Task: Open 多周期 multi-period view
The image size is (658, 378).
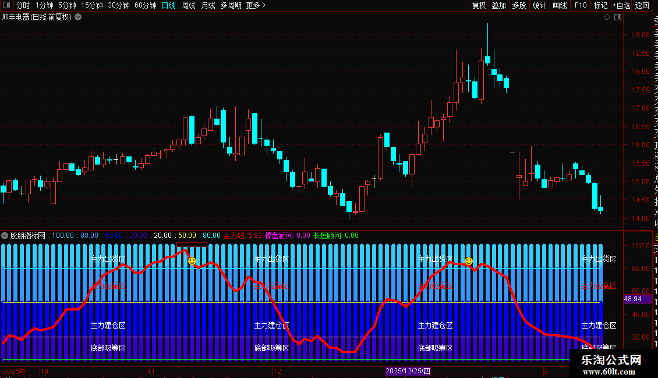Action: (231, 5)
